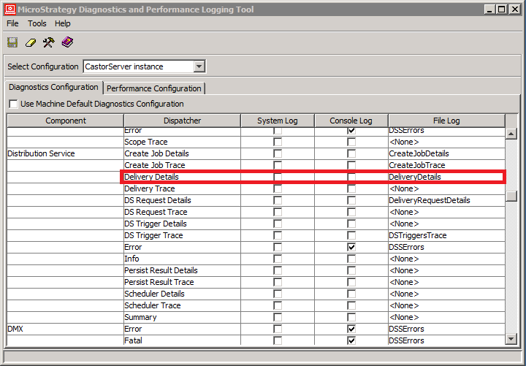
Task: Expand the Select Configuration dropdown
Action: (x=199, y=66)
